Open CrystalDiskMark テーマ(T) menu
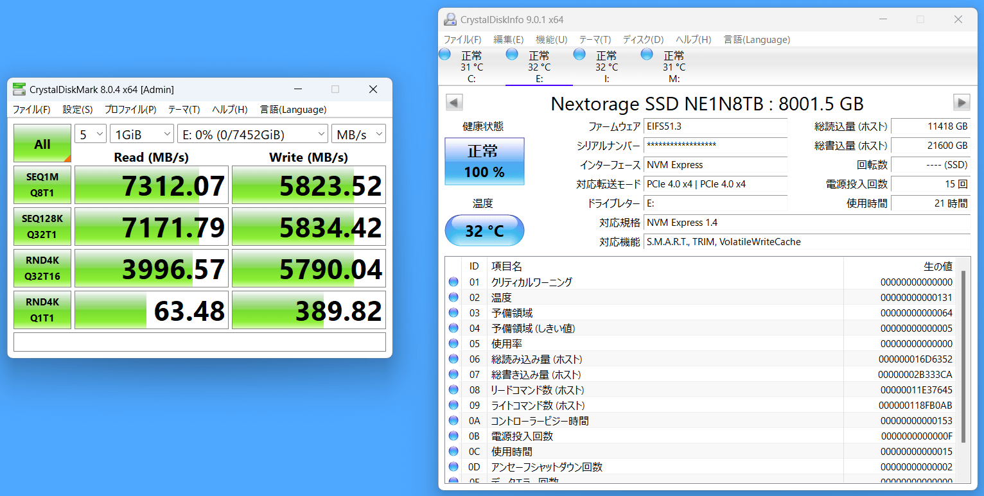The height and width of the screenshot is (496, 984). click(184, 109)
